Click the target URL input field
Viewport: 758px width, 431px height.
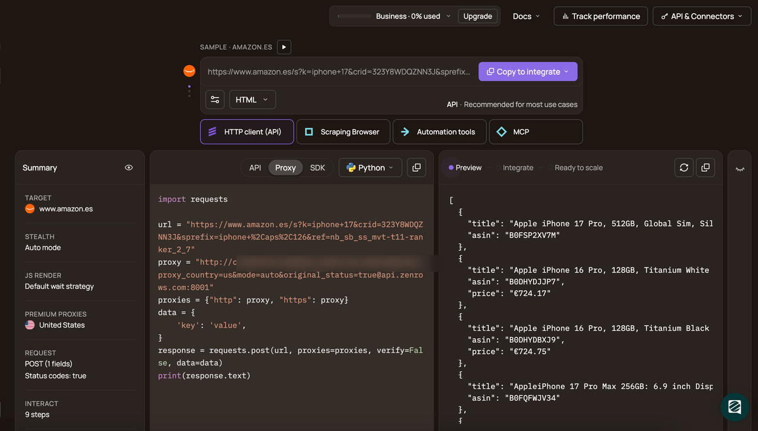339,72
